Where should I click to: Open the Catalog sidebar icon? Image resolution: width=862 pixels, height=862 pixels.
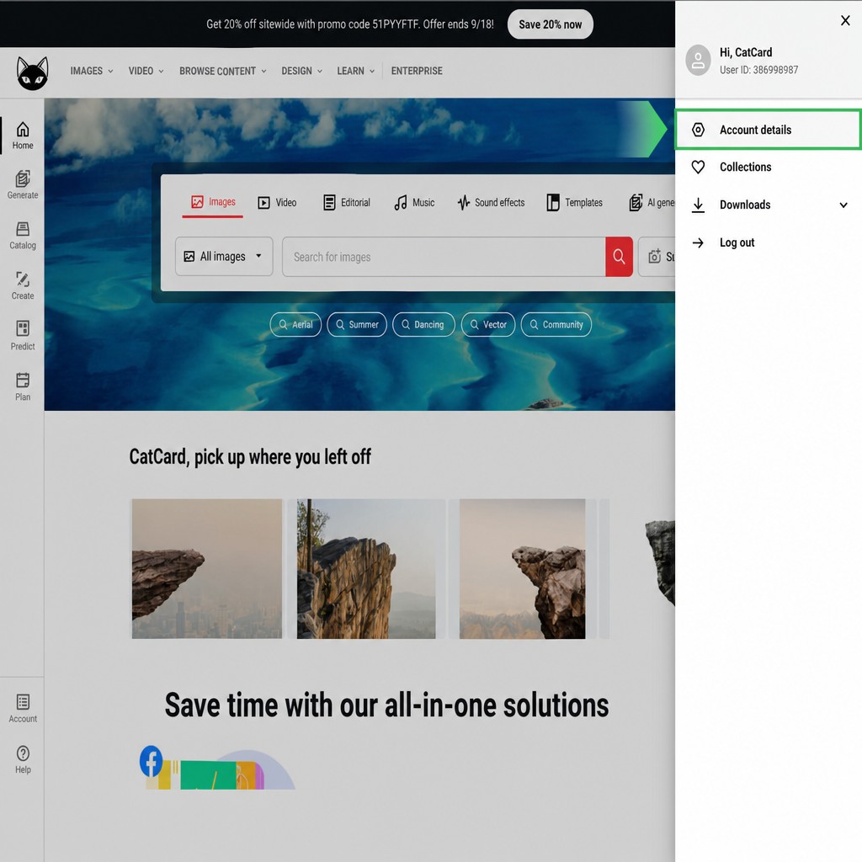(x=23, y=229)
